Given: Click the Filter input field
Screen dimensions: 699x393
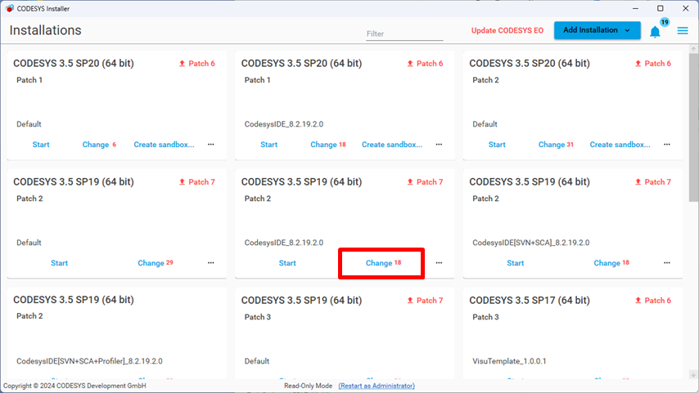Looking at the screenshot, I should [x=404, y=33].
